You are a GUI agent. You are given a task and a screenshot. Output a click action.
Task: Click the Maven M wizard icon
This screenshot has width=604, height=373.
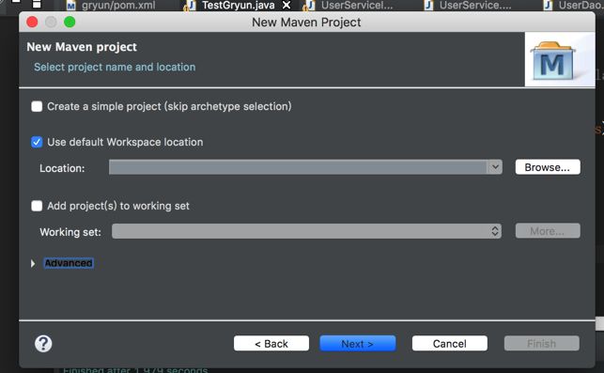[552, 61]
